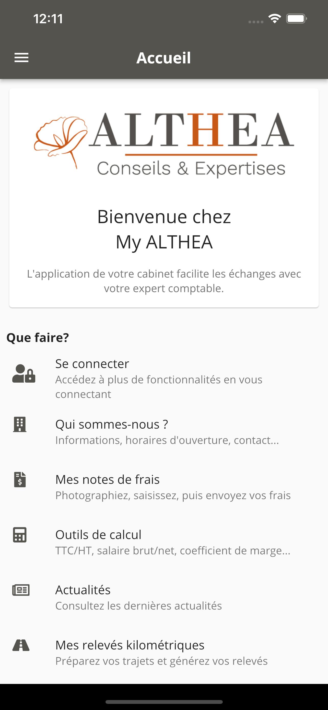This screenshot has width=328, height=710.
Task: Select Outils de calcul
Action: [164, 542]
